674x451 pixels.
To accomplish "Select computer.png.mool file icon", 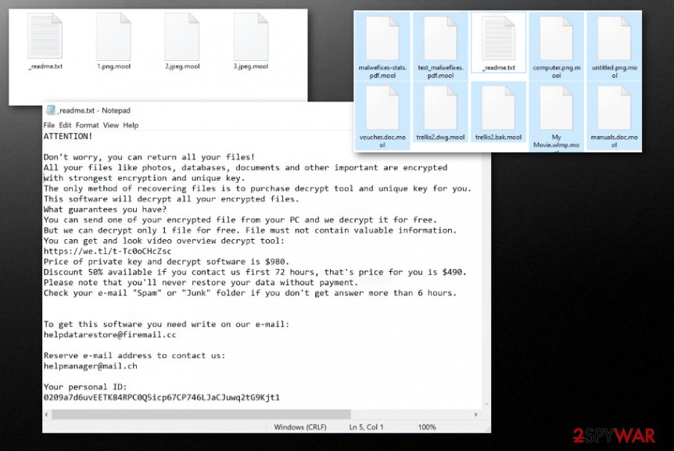I will pyautogui.click(x=556, y=47).
